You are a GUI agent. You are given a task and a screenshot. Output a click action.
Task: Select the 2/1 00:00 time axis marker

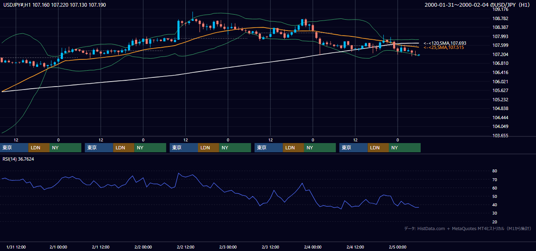[x=58, y=247]
